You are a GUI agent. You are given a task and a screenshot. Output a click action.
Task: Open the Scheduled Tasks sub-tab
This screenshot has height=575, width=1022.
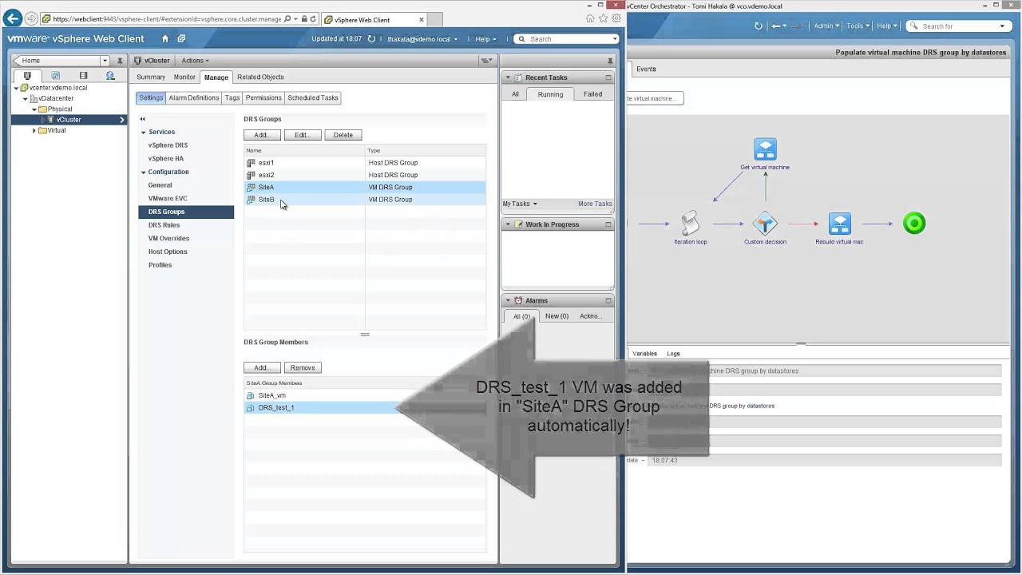click(x=313, y=97)
